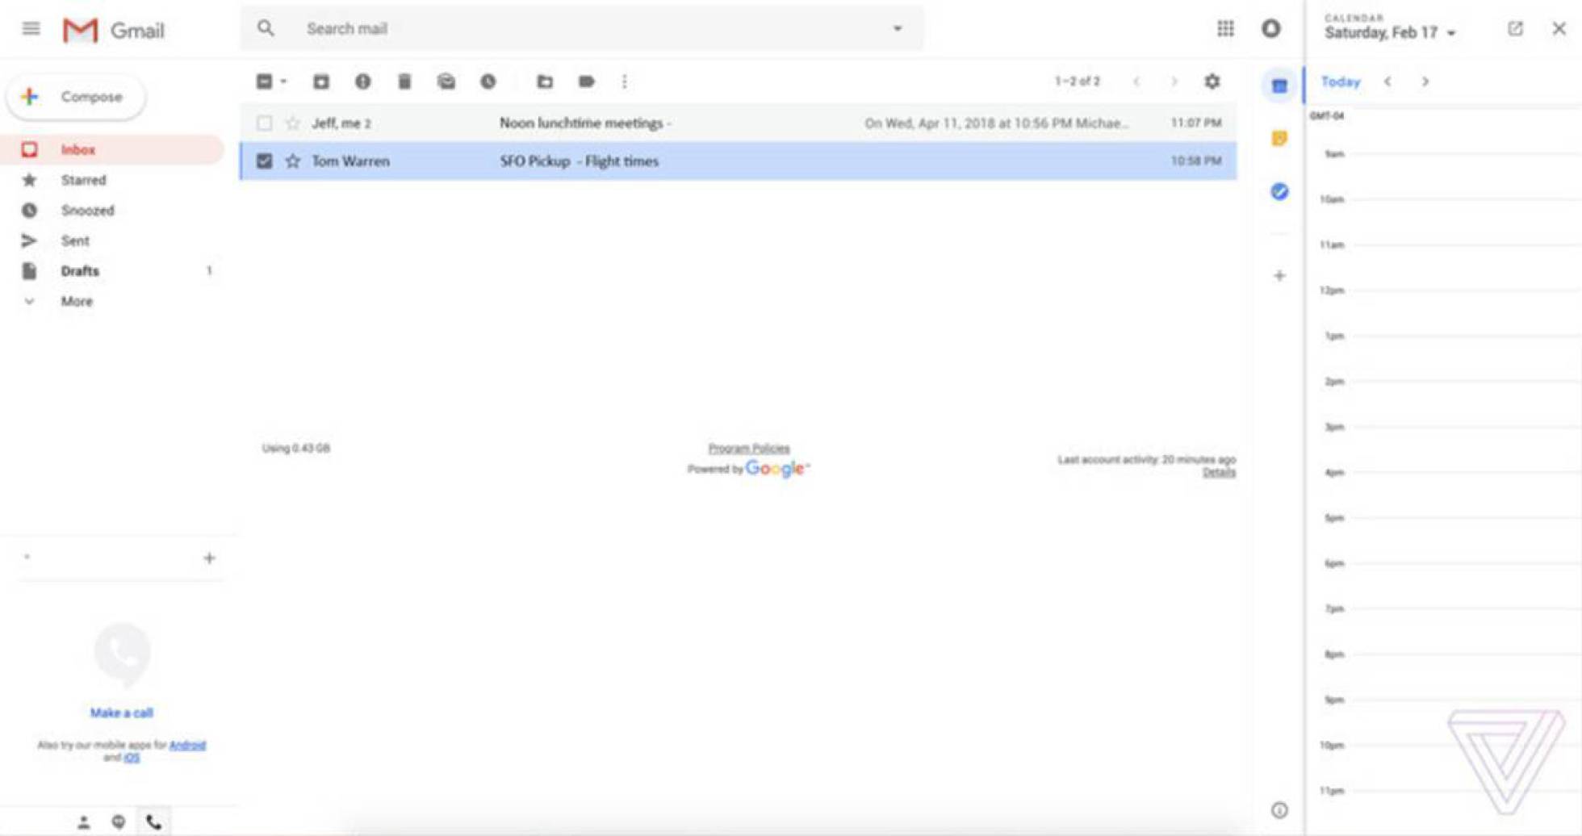Screen dimensions: 1582x836
Task: Snooze the Tom Warren email
Action: (488, 81)
